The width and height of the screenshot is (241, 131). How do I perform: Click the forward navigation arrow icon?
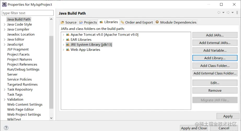pos(228,13)
